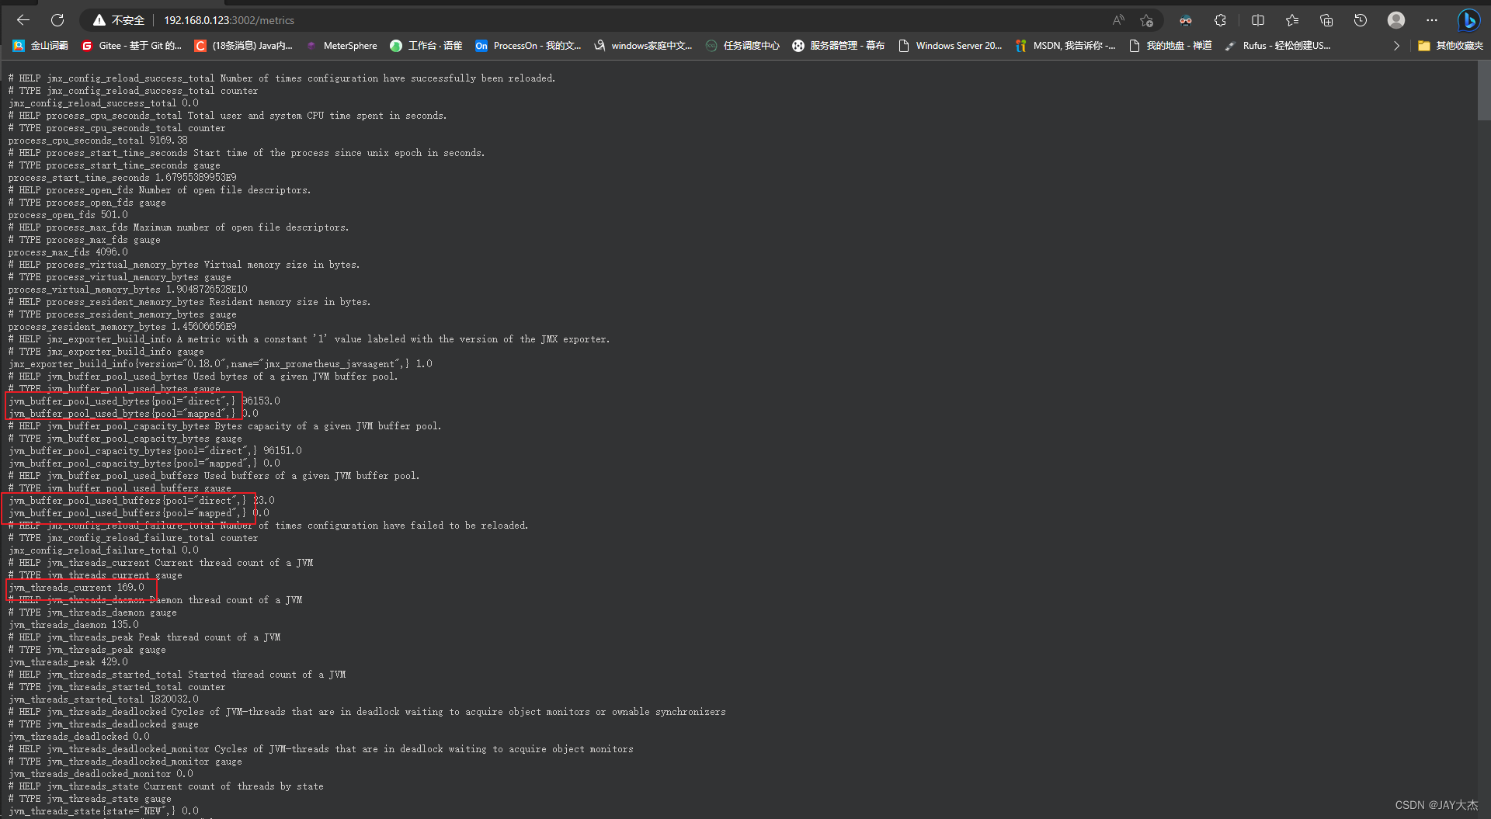Click the jvm_threads_daemon 135.0 line
Image resolution: width=1491 pixels, height=819 pixels.
point(74,625)
